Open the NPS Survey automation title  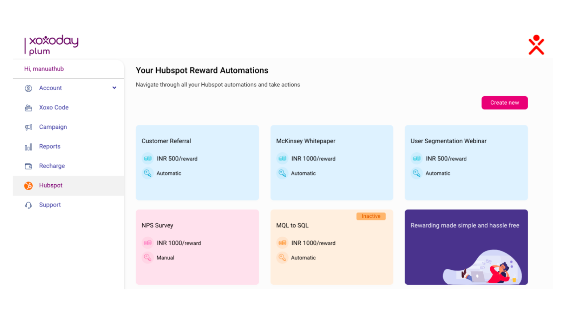point(157,225)
